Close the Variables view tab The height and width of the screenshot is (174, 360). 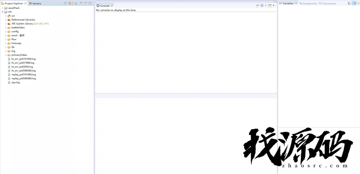point(296,4)
